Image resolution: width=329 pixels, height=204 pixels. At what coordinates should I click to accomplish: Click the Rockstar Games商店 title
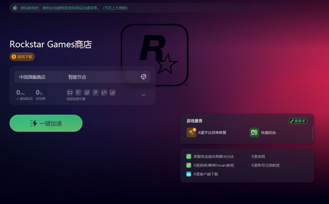pyautogui.click(x=51, y=44)
